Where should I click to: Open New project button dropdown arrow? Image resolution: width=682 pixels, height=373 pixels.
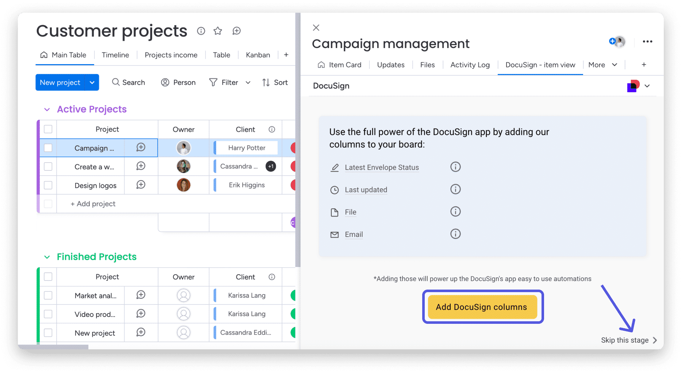click(x=92, y=83)
